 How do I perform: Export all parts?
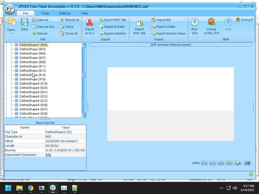pos(112,27)
